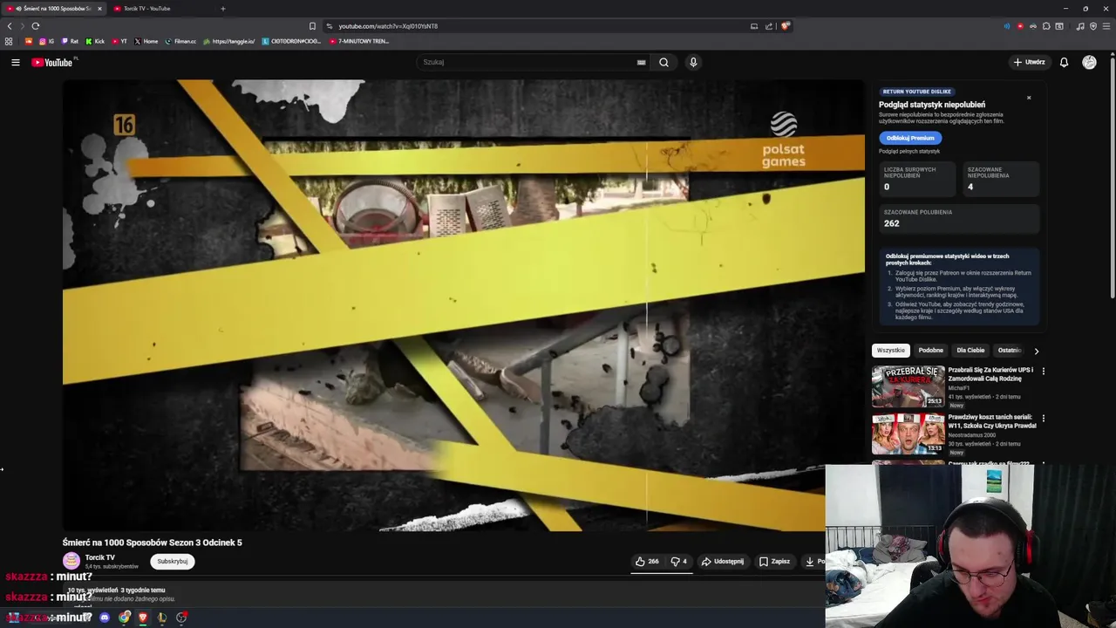The image size is (1116, 628).
Task: Expand more filter chips with right arrow
Action: (x=1036, y=351)
